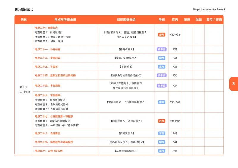Click the 考点二十六：审判组织 heading
This screenshot has width=238, height=168.
48,95
